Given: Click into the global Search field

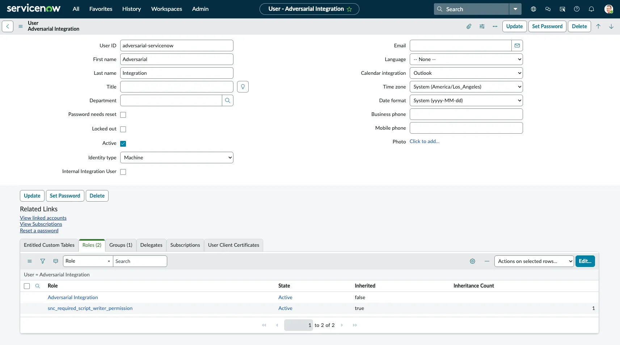Looking at the screenshot, I should (471, 9).
